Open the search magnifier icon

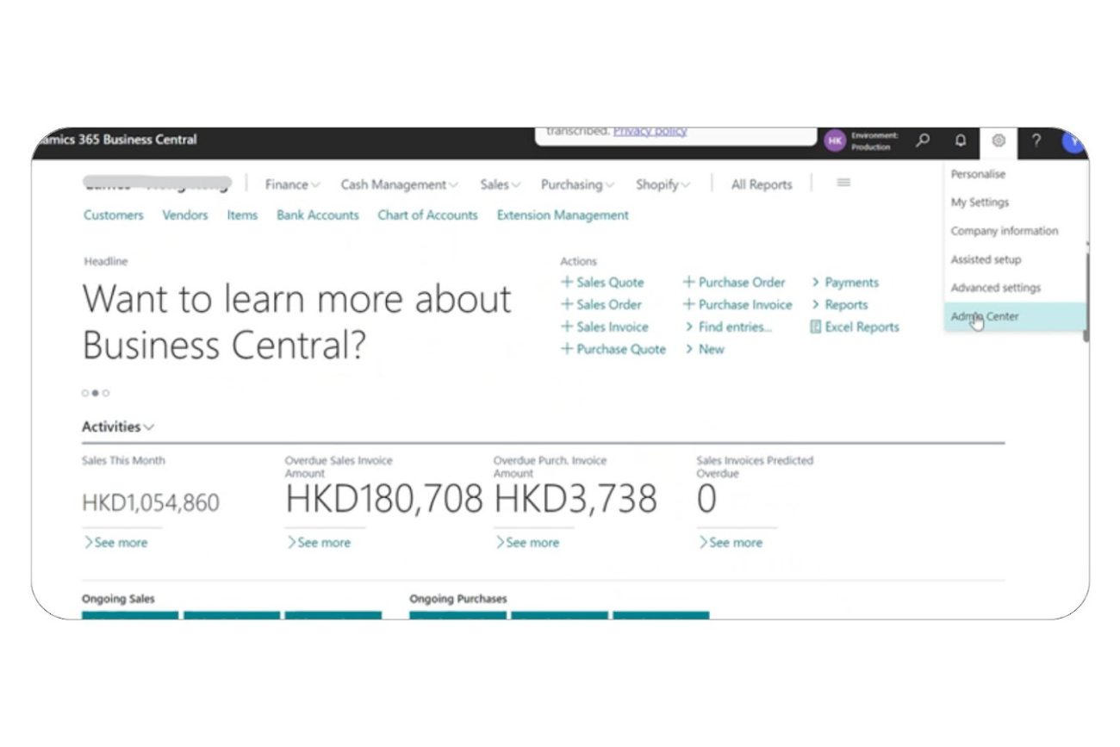(923, 140)
